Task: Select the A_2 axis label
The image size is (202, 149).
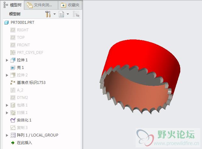Action: 20,90
